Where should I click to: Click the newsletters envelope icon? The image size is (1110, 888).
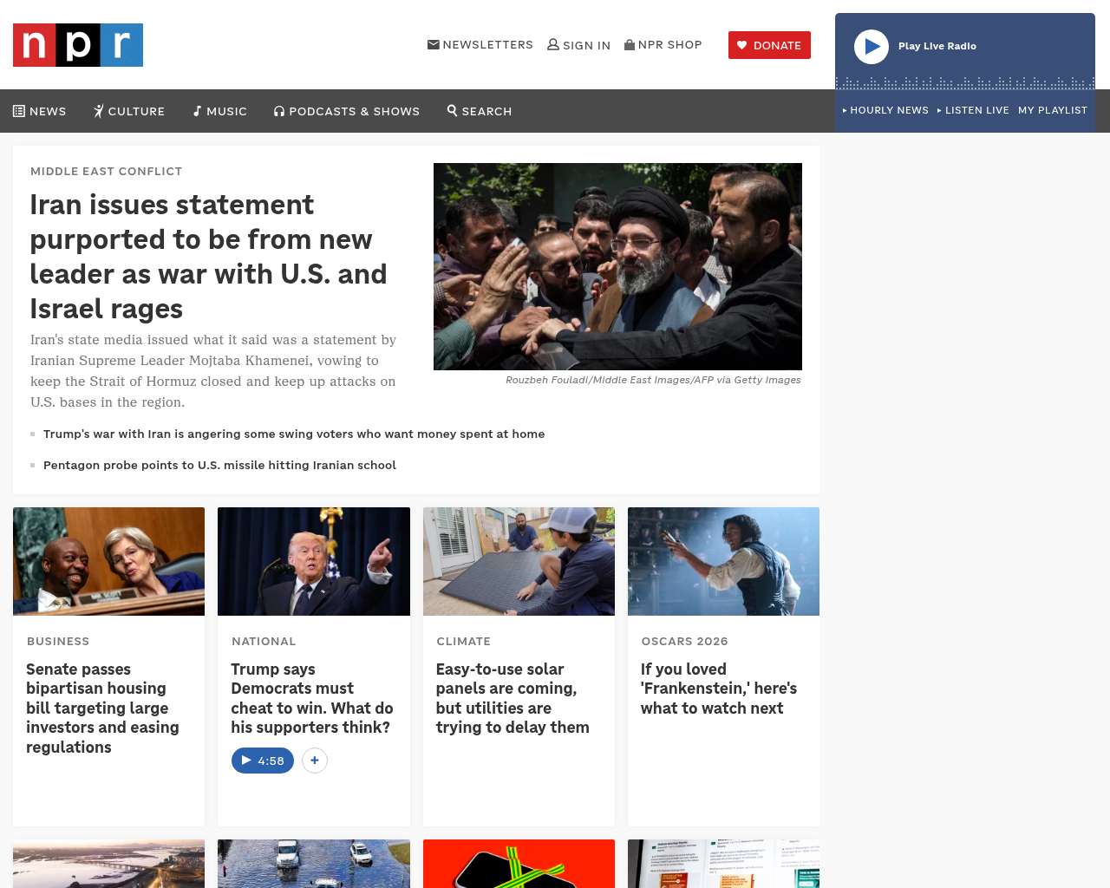(434, 44)
